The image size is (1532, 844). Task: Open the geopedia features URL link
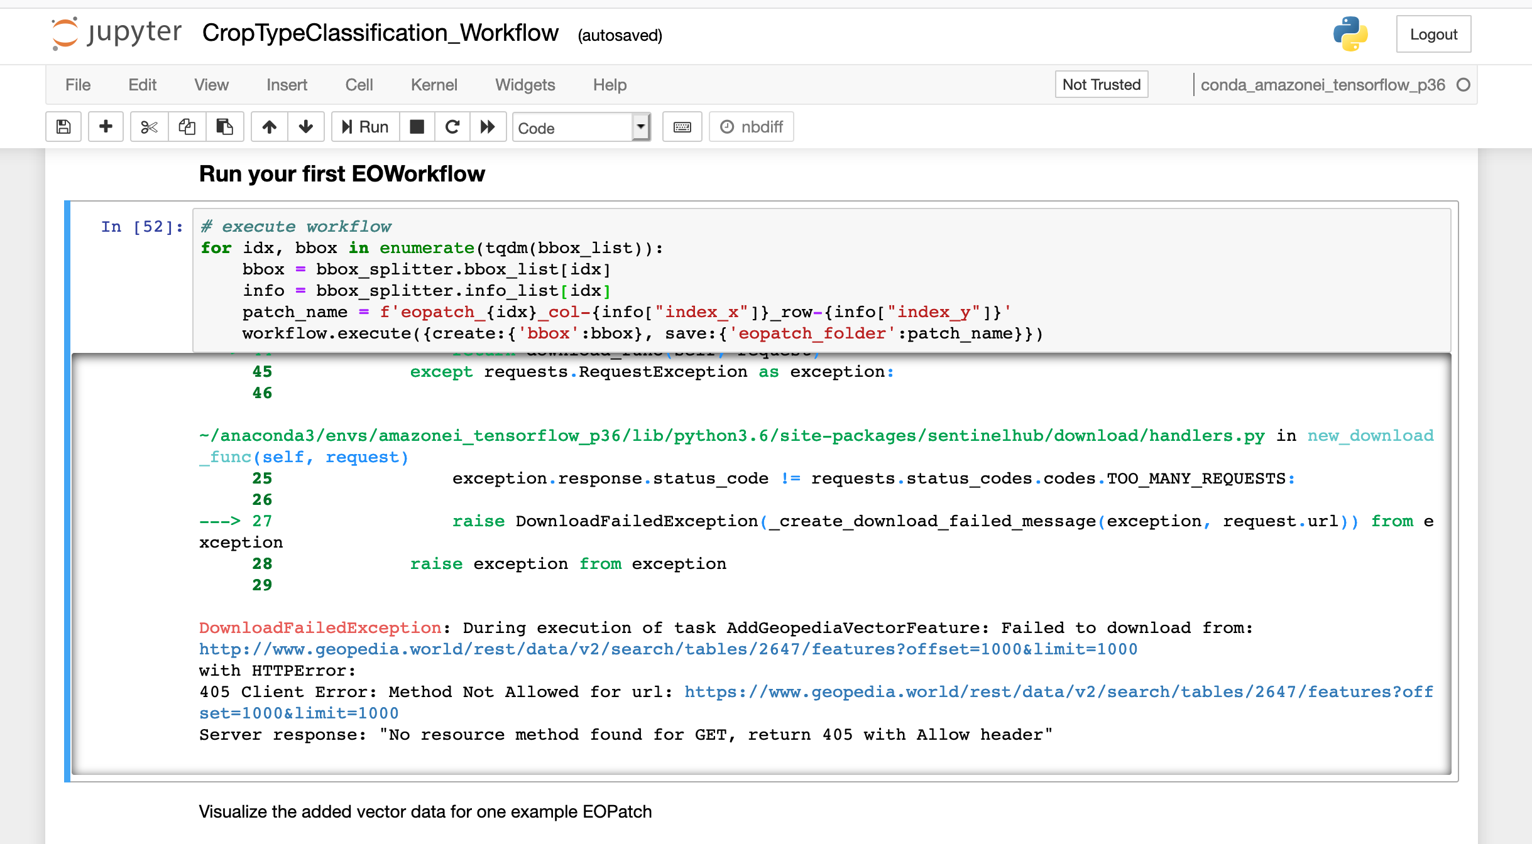668,649
